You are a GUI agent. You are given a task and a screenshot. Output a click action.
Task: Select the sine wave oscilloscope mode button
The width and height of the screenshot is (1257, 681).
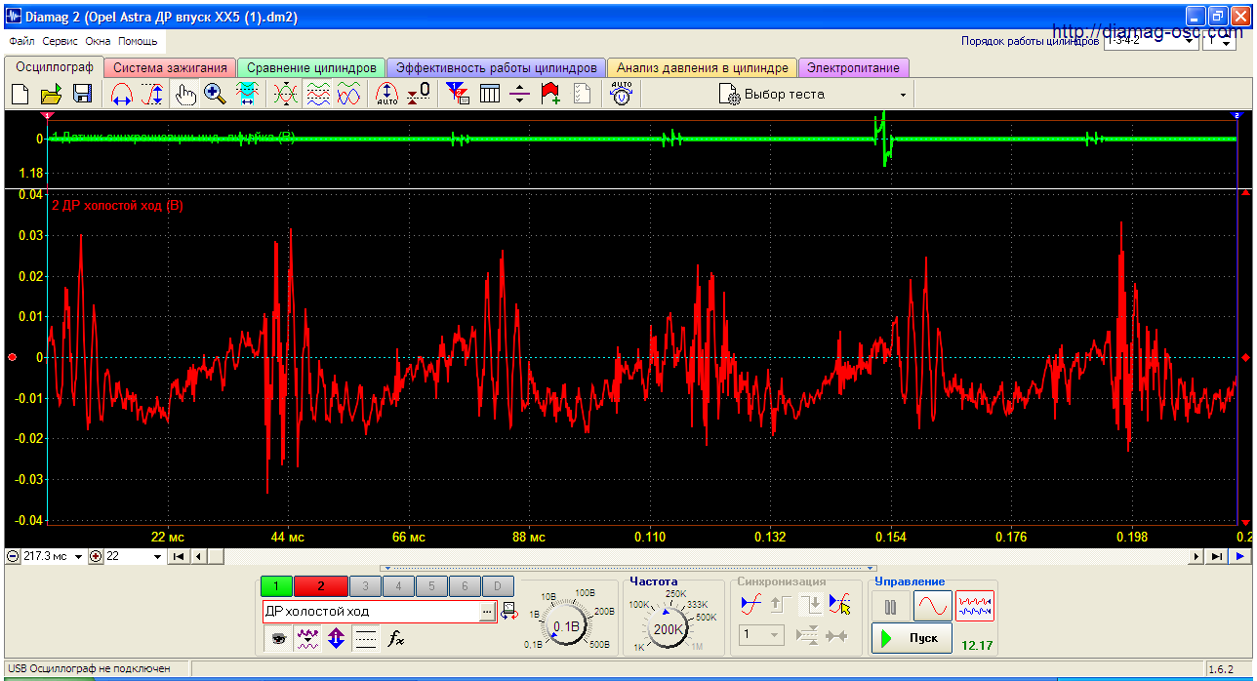click(933, 606)
